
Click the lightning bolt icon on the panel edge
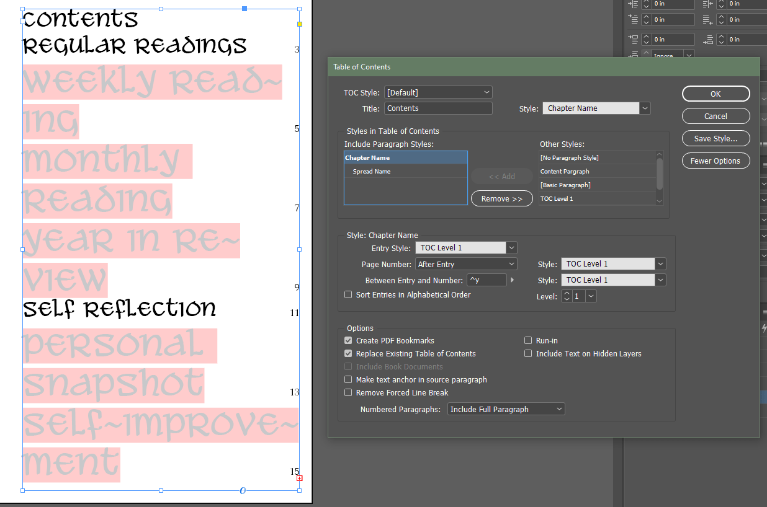(x=765, y=328)
